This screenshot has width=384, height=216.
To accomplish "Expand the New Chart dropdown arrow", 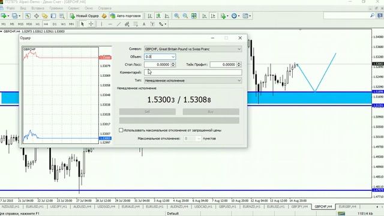I will (8, 16).
